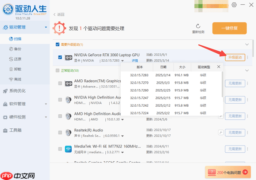The width and height of the screenshot is (256, 180).
Task: Open more options dots for NVIDIA RTX 3060
Action: (x=247, y=58)
